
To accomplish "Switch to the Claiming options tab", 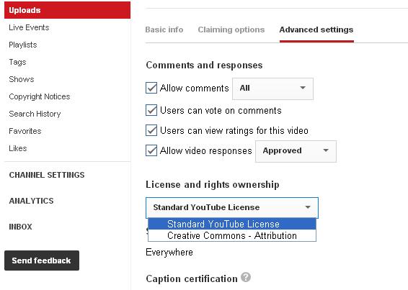I will 231,30.
